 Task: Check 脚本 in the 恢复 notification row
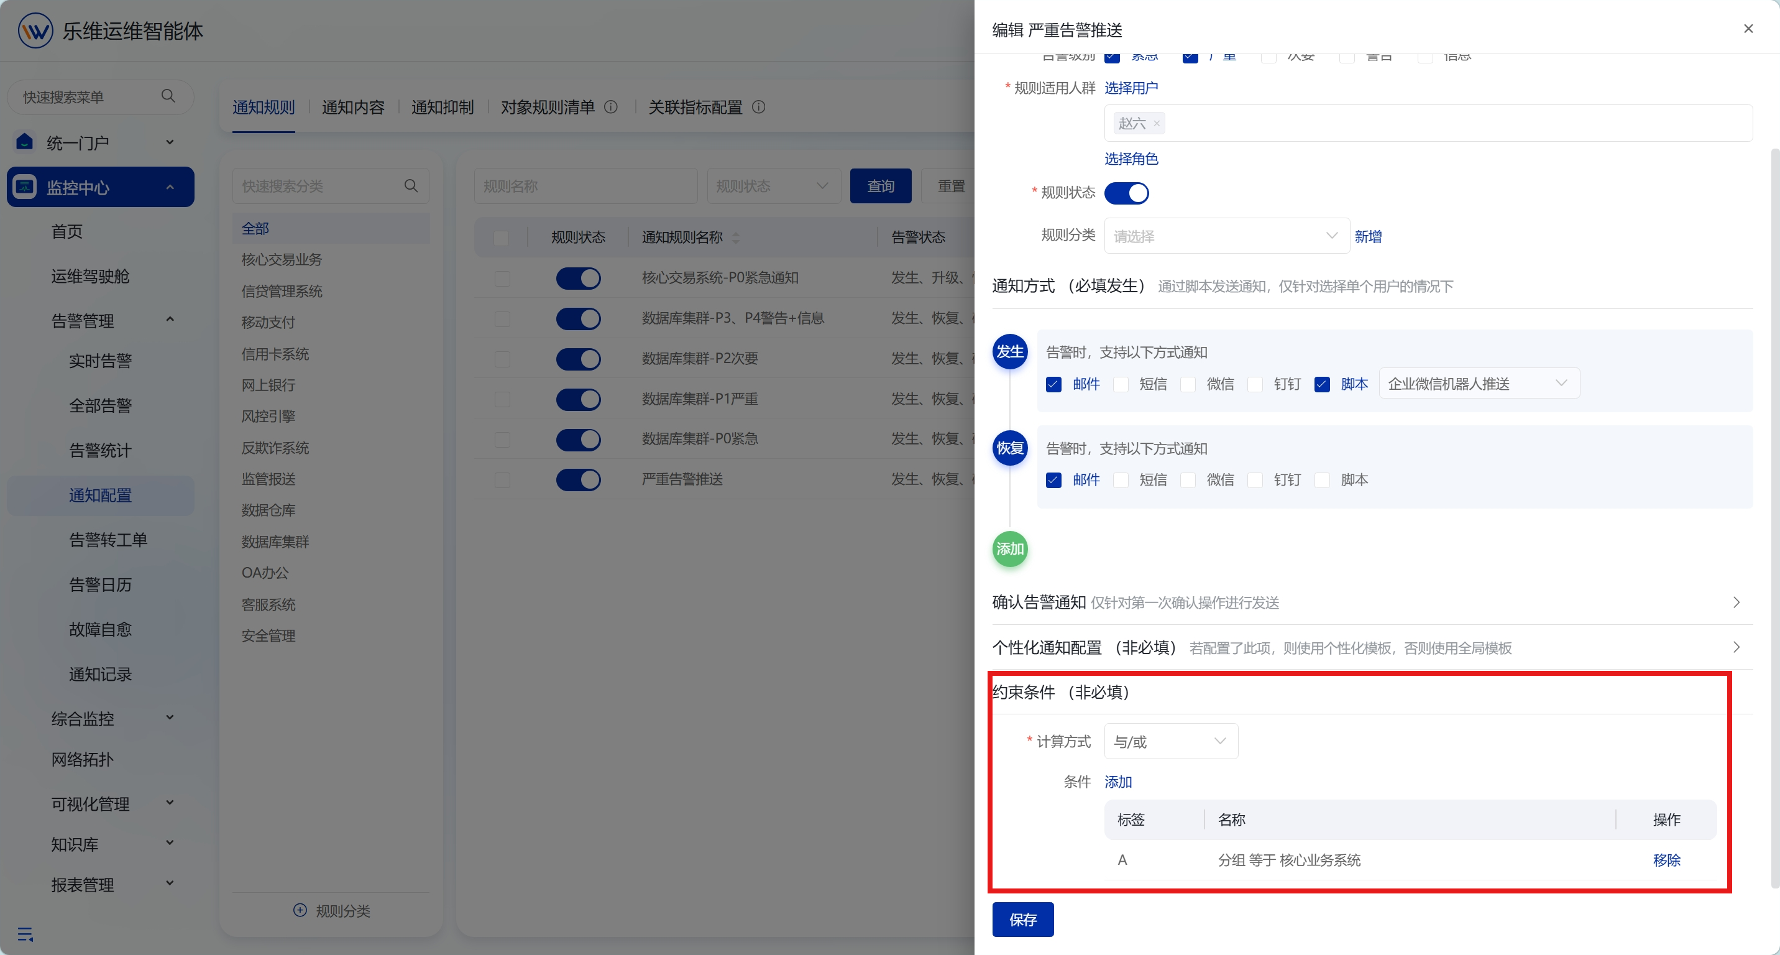click(1322, 480)
